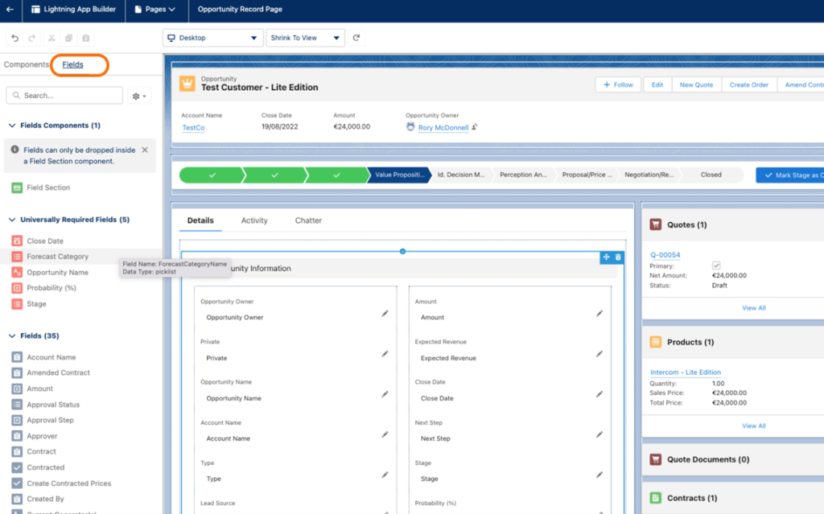
Task: Select the Closed stage in path
Action: [x=711, y=175]
